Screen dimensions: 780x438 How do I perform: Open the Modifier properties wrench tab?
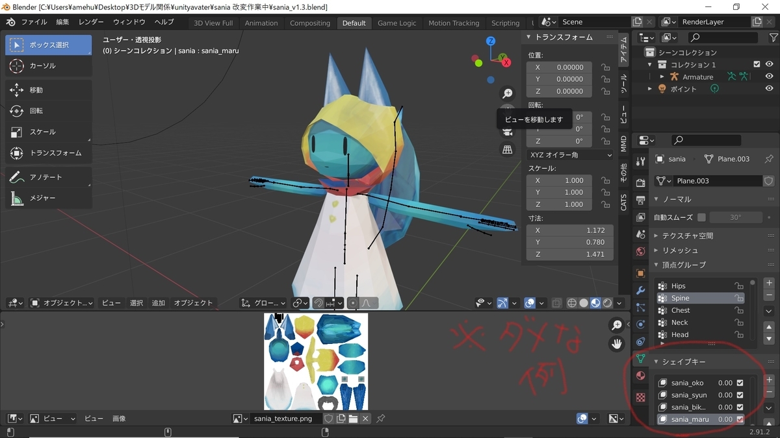(x=640, y=290)
